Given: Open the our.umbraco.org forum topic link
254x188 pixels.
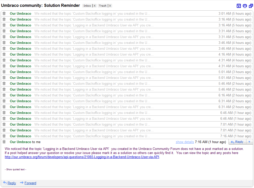Looking at the screenshot, I should [82, 157].
